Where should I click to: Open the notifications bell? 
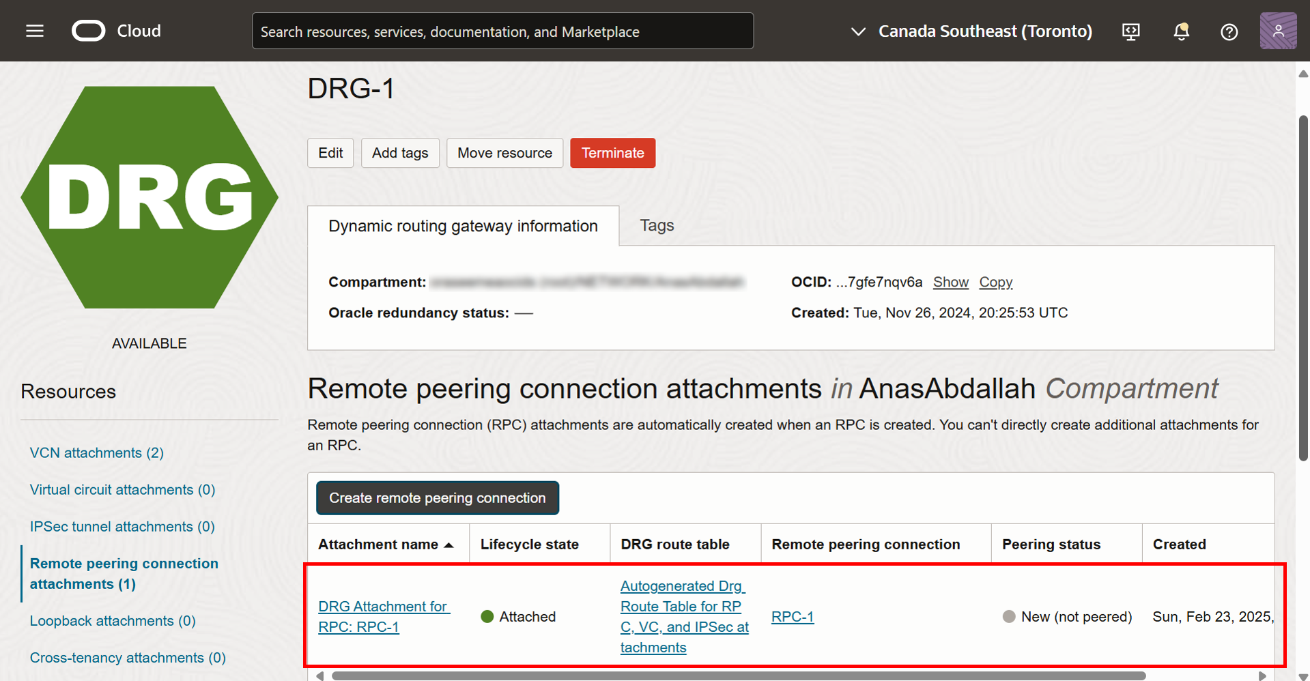pos(1181,31)
